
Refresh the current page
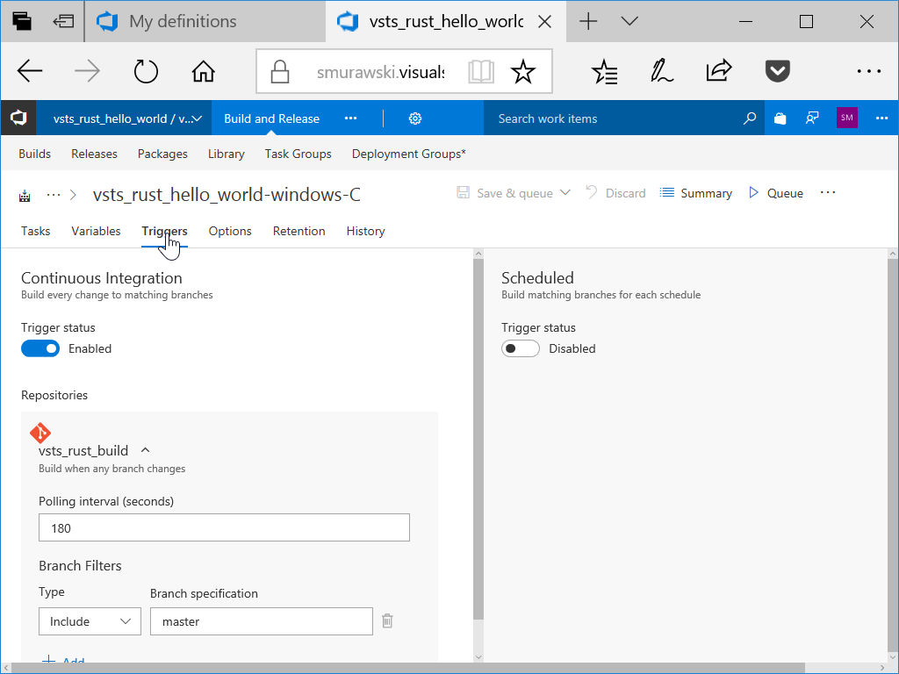coord(146,71)
